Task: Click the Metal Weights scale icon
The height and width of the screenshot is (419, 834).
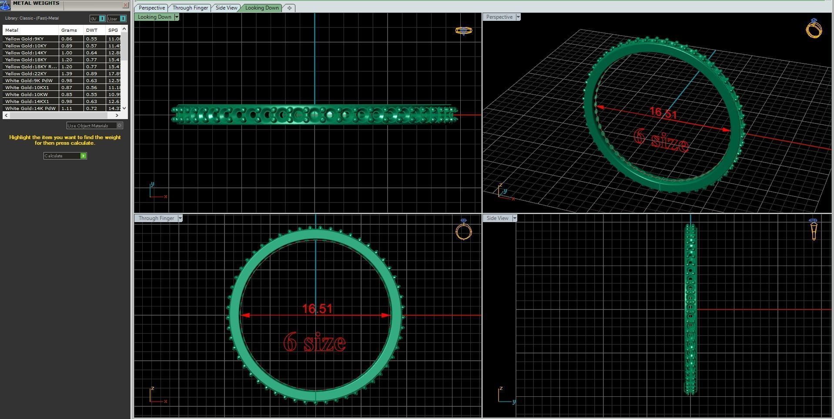Action: (x=5, y=5)
